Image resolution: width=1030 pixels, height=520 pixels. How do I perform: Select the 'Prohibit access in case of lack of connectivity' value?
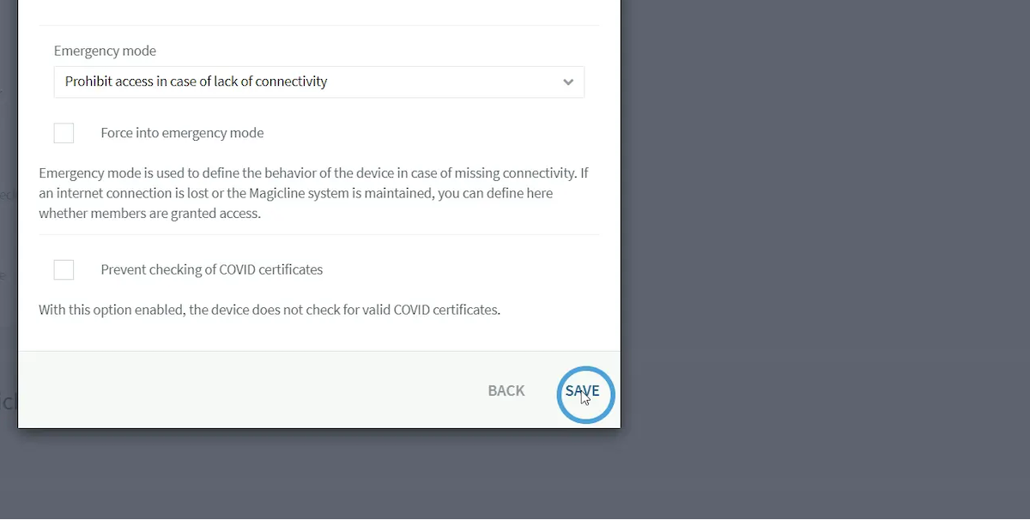(197, 82)
